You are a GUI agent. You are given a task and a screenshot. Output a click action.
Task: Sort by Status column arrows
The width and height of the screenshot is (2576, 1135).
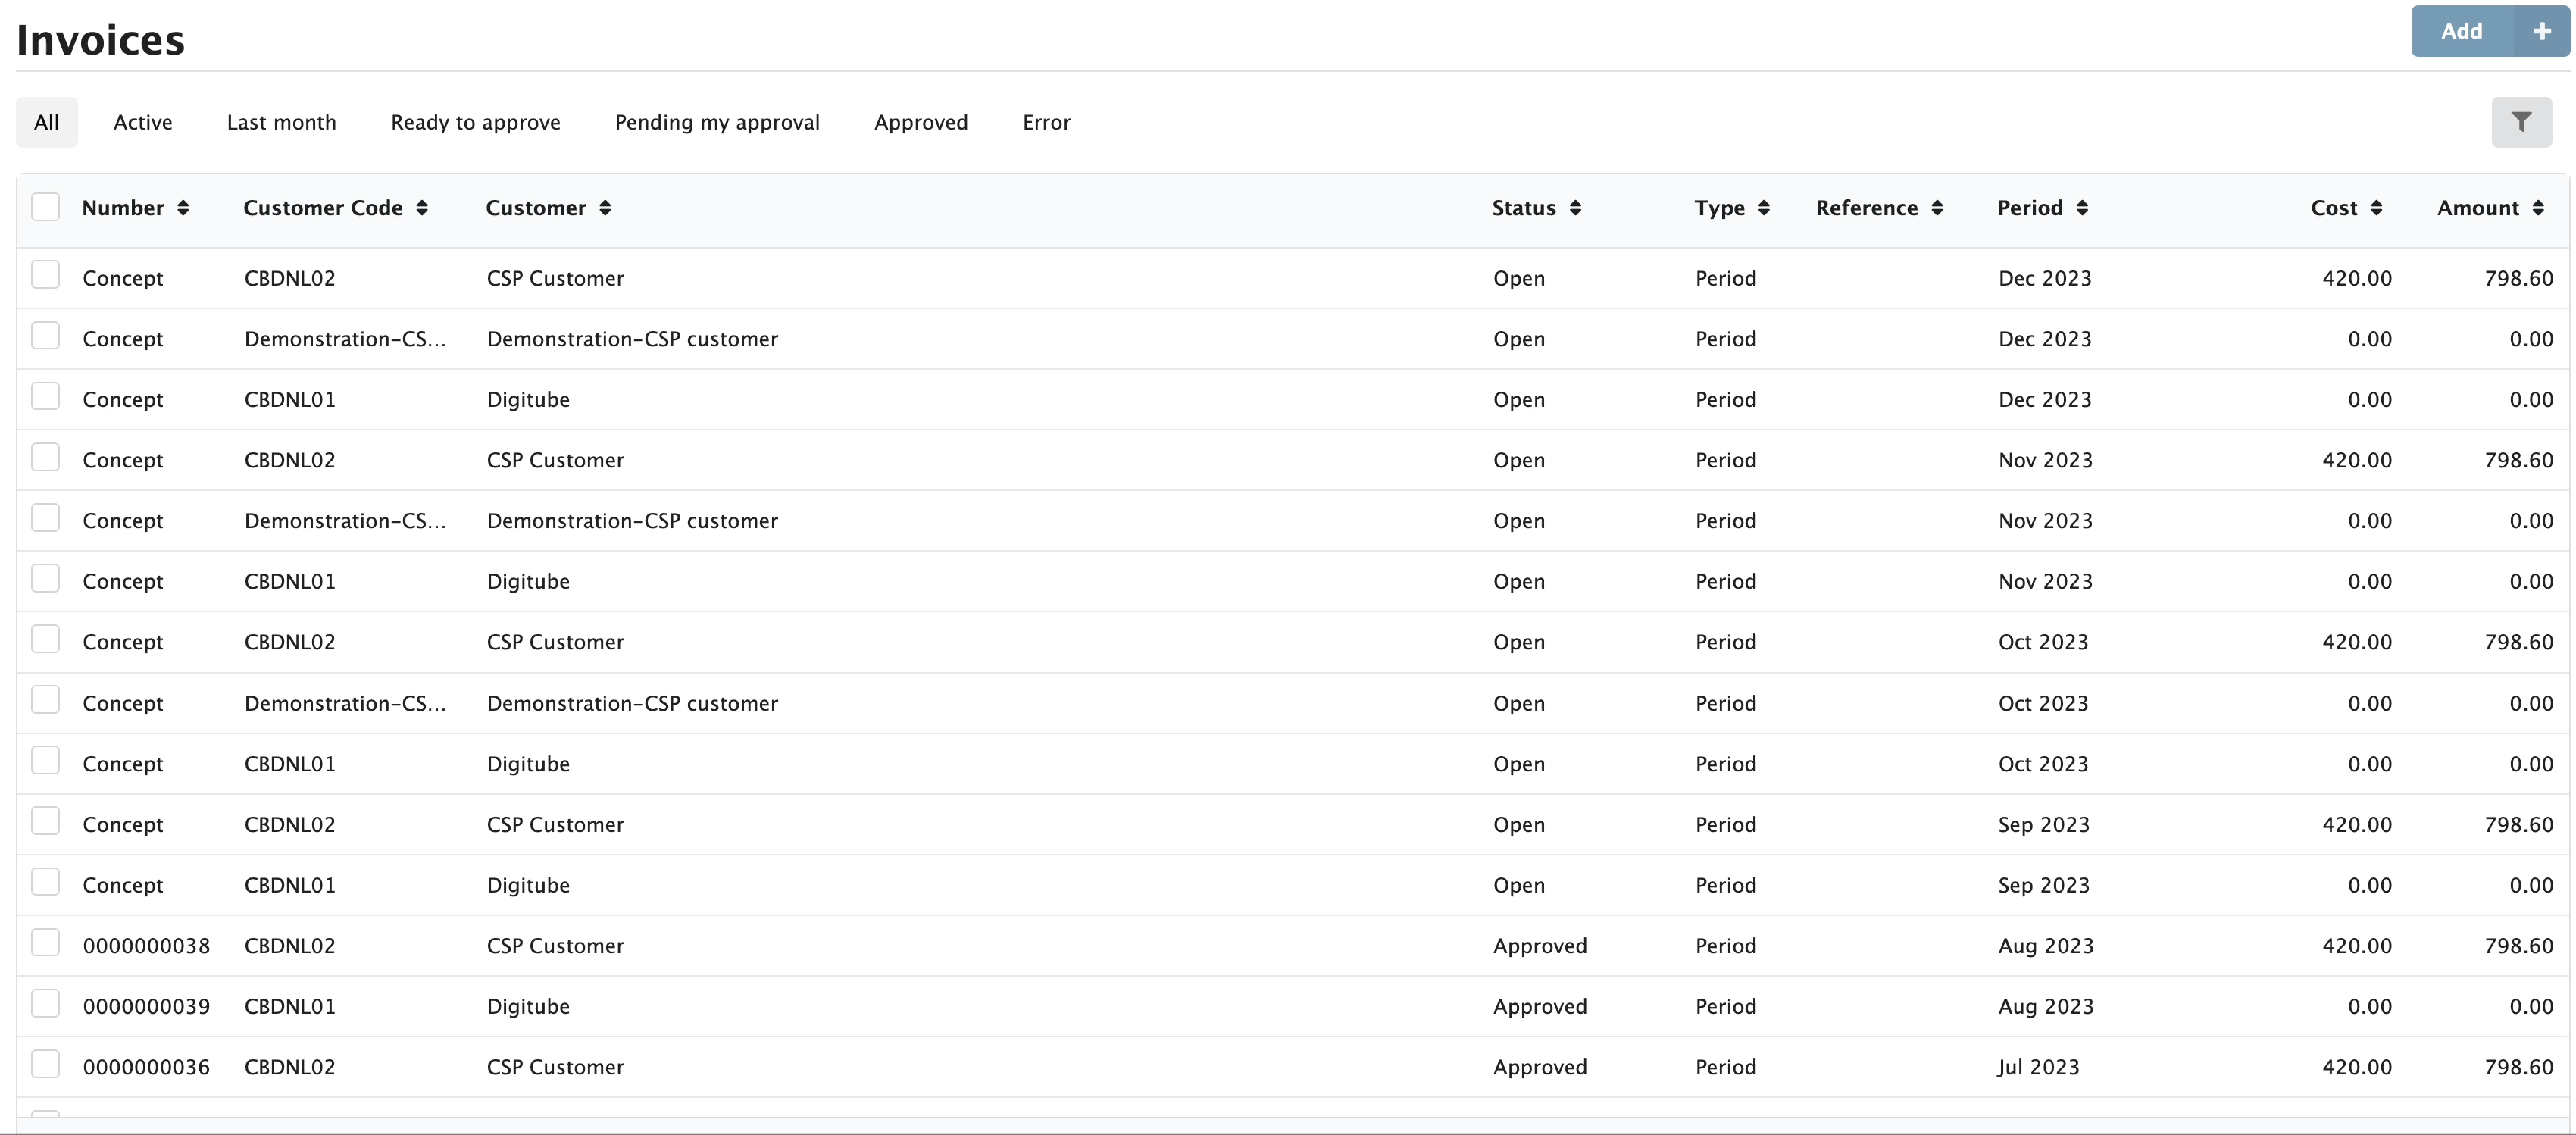(x=1575, y=208)
